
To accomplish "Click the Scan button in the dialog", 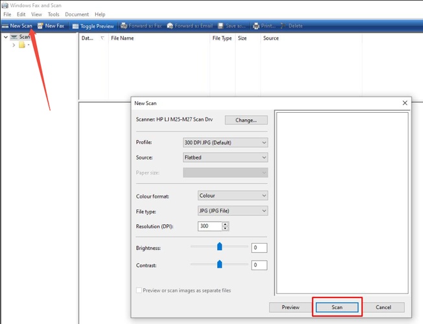I will coord(337,307).
